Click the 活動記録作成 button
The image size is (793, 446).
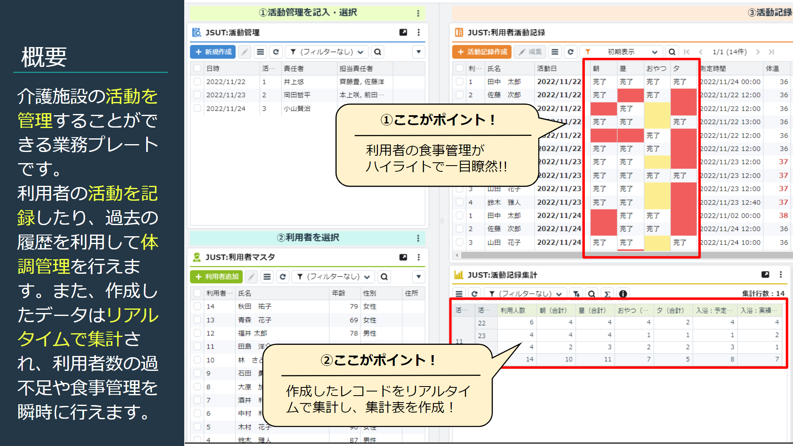click(x=481, y=52)
